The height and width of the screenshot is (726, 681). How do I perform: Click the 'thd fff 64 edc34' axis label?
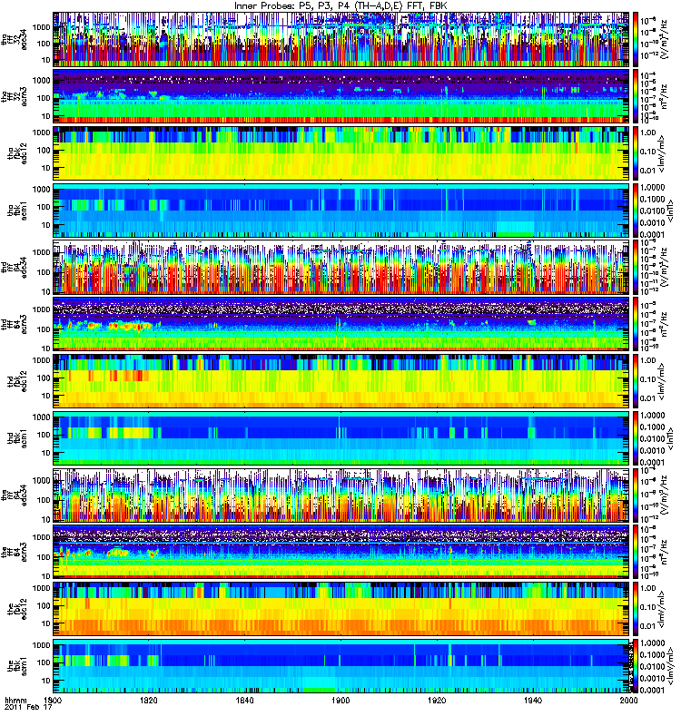[x=15, y=268]
